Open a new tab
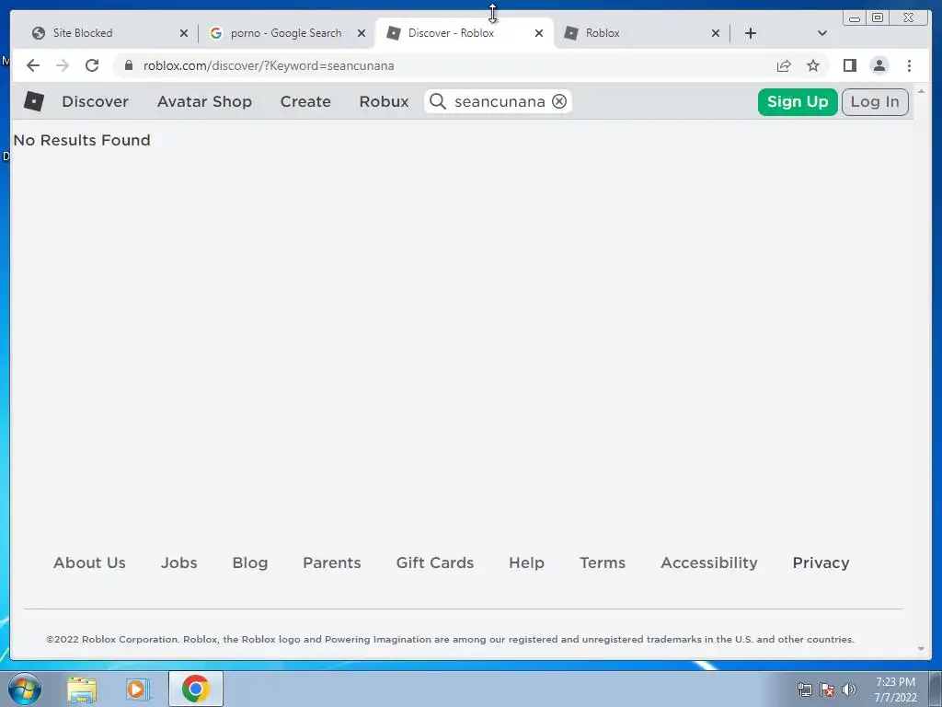The width and height of the screenshot is (942, 707). (x=751, y=33)
